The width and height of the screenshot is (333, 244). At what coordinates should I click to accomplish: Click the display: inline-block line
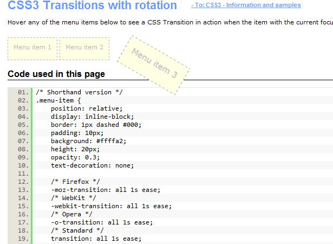point(92,117)
